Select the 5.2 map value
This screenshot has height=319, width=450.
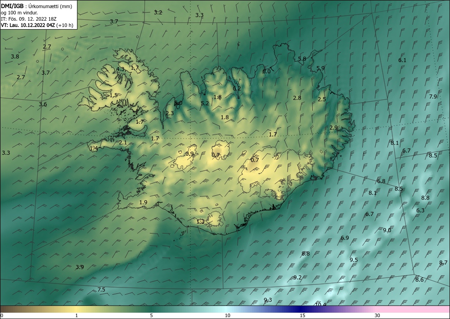tap(205, 103)
